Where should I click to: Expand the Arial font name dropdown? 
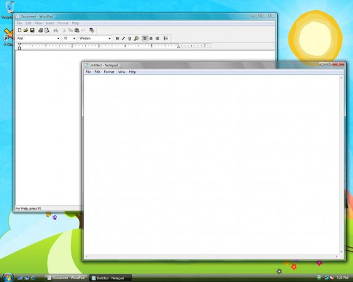(58, 38)
